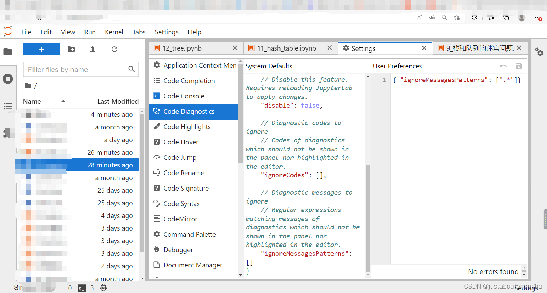
Task: Create a new folder via toolbar icon
Action: [x=71, y=49]
